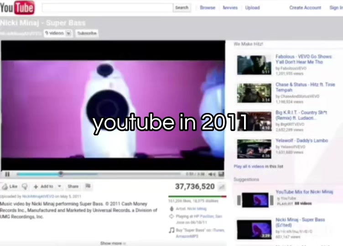Click the Search button

pyautogui.click(x=182, y=8)
